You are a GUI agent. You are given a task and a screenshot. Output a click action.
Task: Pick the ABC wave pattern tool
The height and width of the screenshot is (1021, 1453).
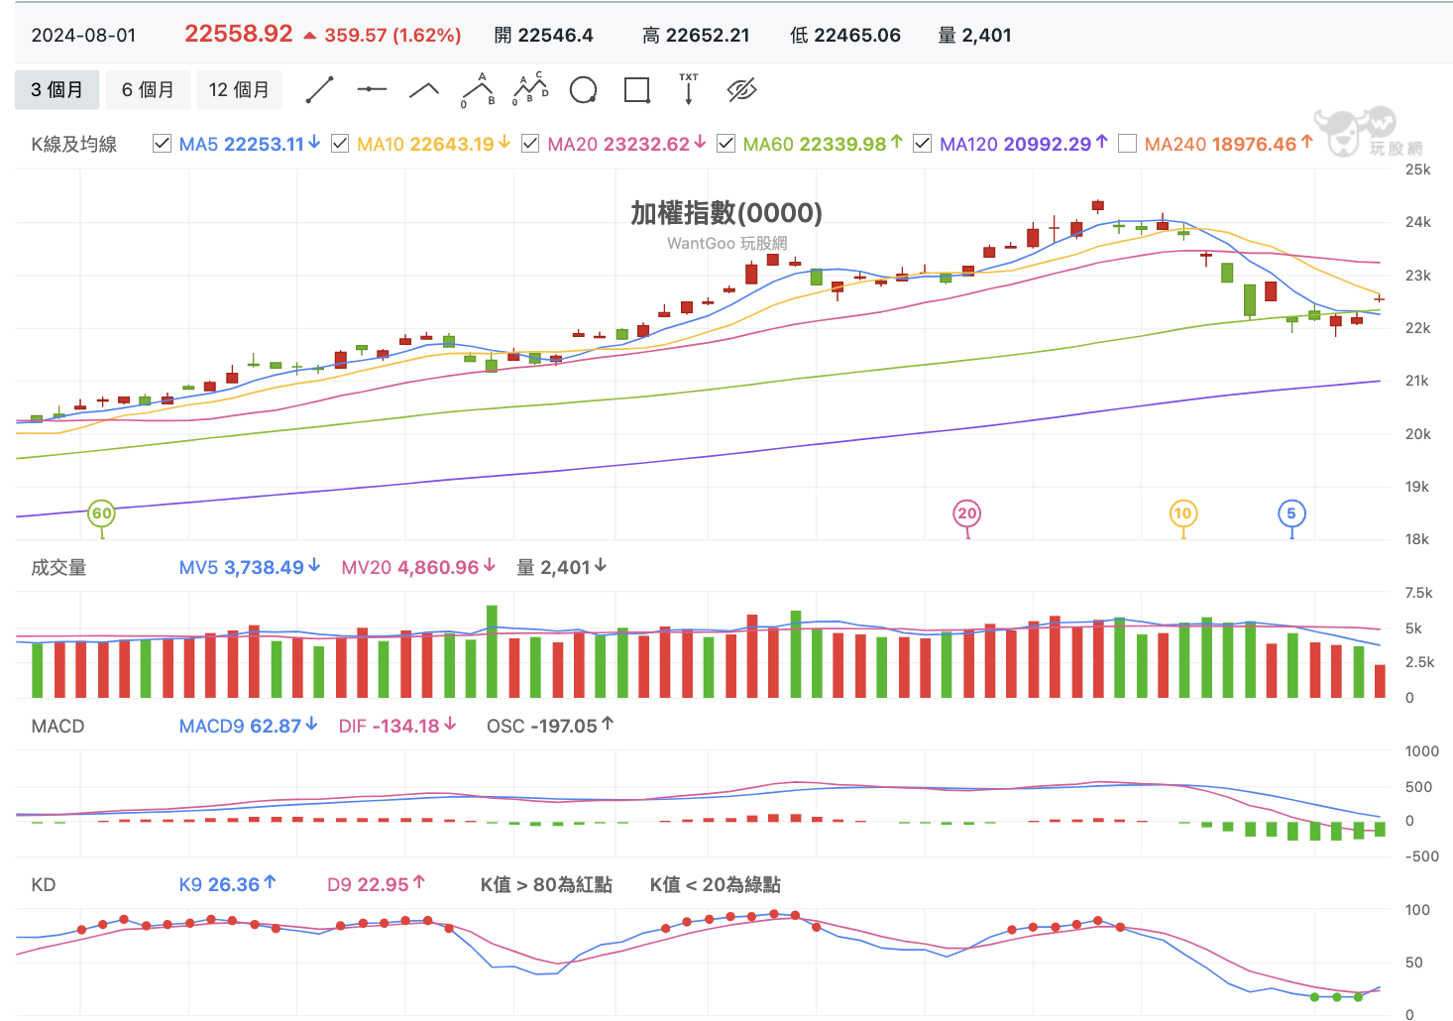(x=478, y=90)
